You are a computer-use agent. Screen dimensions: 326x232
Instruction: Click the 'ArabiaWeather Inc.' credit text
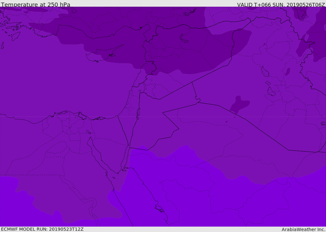pos(304,229)
